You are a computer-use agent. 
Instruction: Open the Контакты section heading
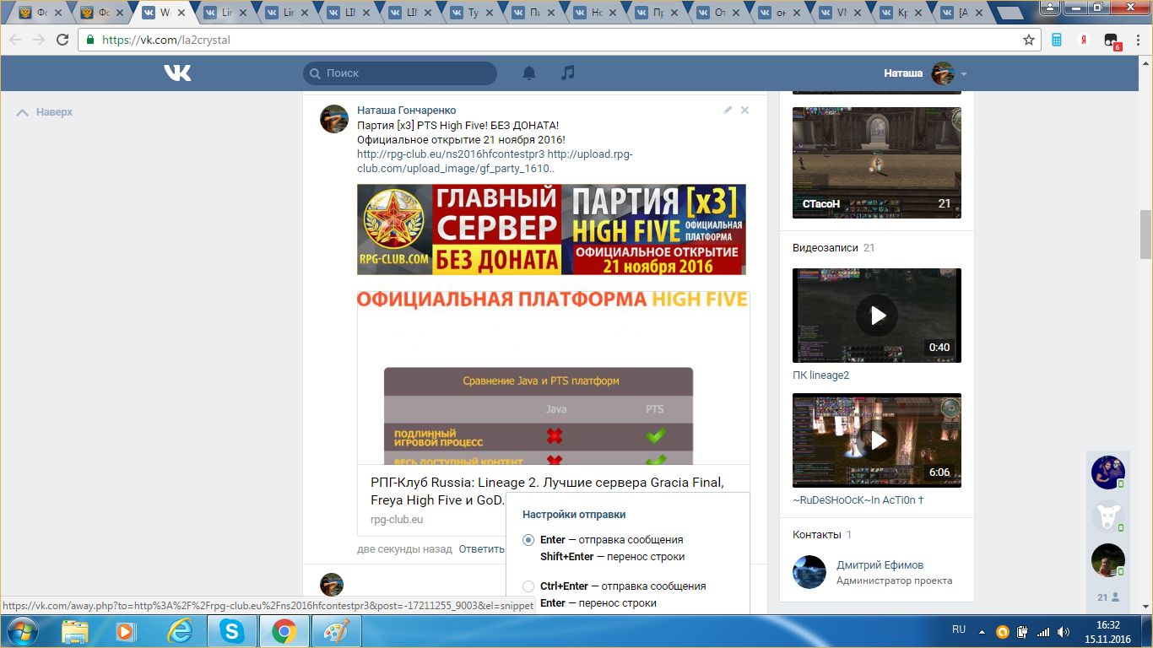pos(817,535)
